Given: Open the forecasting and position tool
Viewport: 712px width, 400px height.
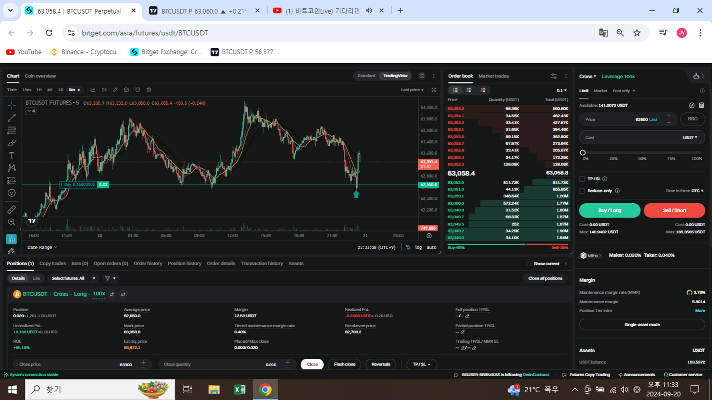Looking at the screenshot, I should pos(12,180).
